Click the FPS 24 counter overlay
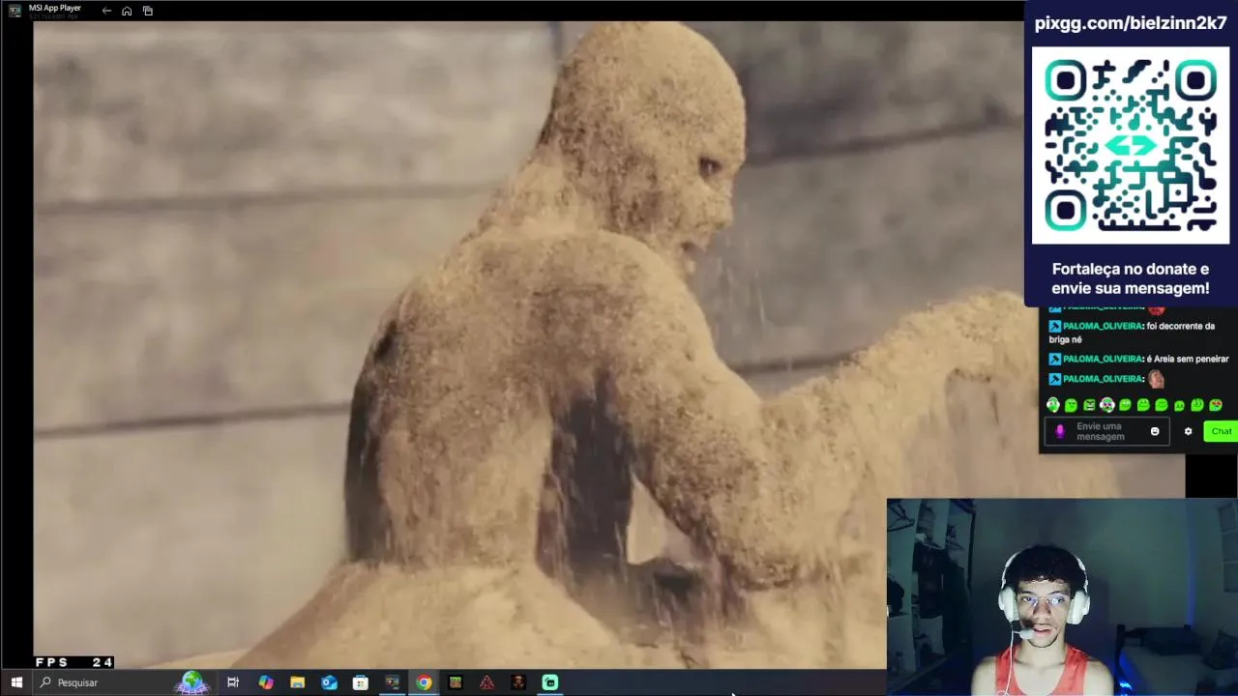1238x696 pixels. (x=74, y=662)
